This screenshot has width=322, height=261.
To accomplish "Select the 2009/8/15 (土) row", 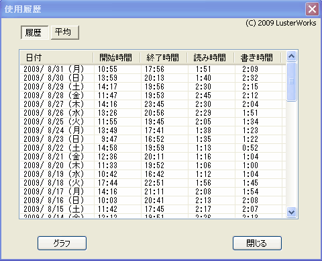I will tap(153, 209).
